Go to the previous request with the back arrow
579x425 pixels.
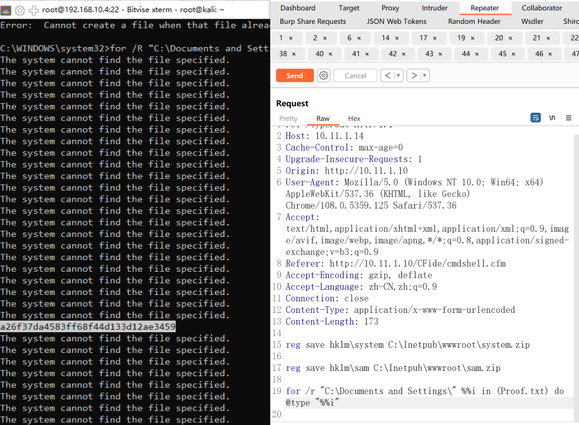[387, 76]
